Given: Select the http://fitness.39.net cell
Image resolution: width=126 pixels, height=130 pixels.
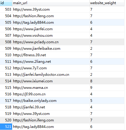Looking at the screenshot, I should tap(51, 55).
